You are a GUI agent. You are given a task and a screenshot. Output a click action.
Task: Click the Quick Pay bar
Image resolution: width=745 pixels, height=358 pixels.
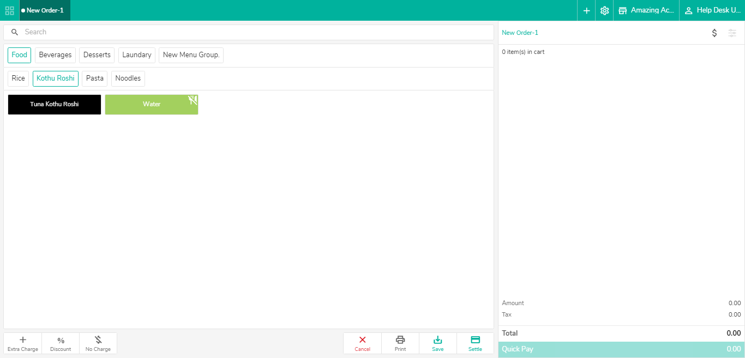(x=622, y=349)
